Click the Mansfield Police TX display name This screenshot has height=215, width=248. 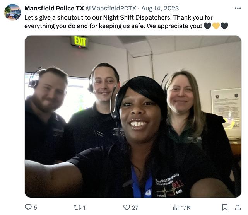coord(54,9)
